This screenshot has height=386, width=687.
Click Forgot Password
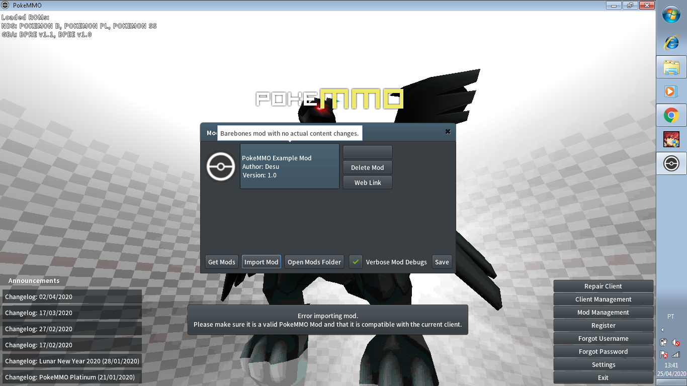pyautogui.click(x=604, y=351)
